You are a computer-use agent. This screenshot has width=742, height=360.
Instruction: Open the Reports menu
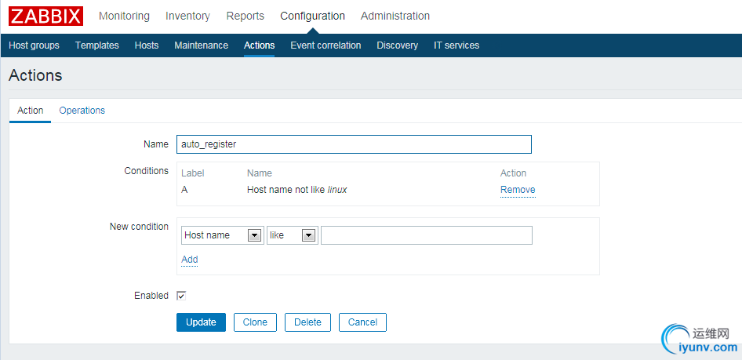coord(245,16)
